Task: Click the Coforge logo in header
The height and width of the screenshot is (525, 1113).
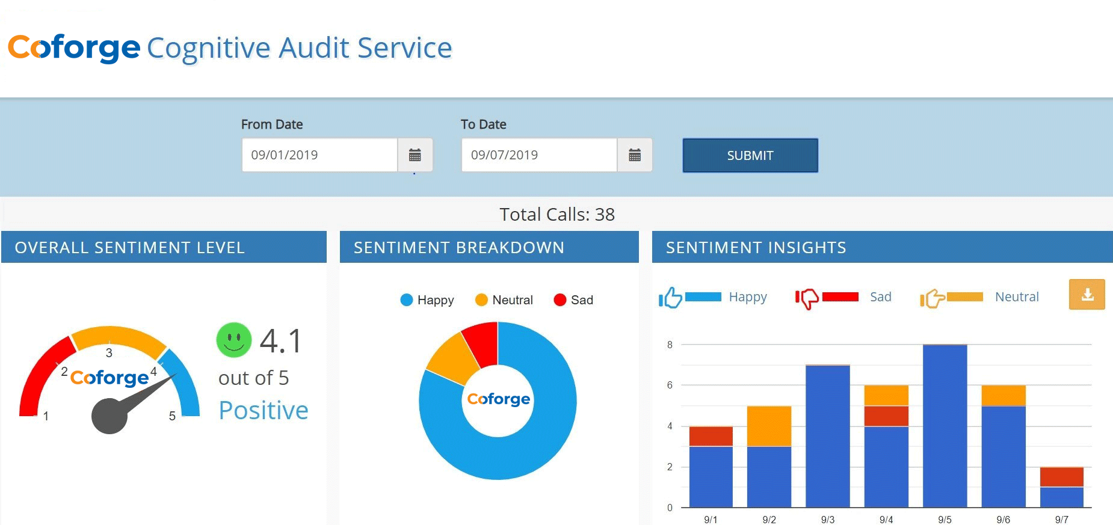Action: 74,48
